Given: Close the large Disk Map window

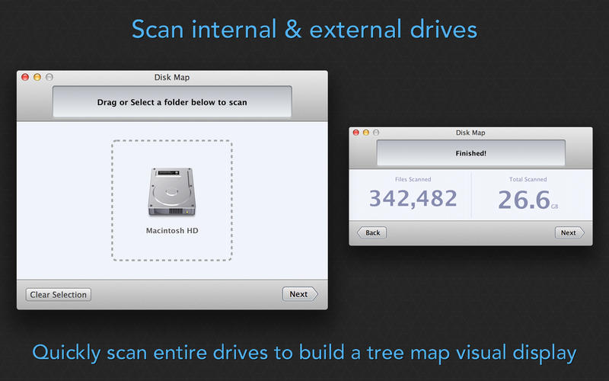Looking at the screenshot, I should pos(25,77).
